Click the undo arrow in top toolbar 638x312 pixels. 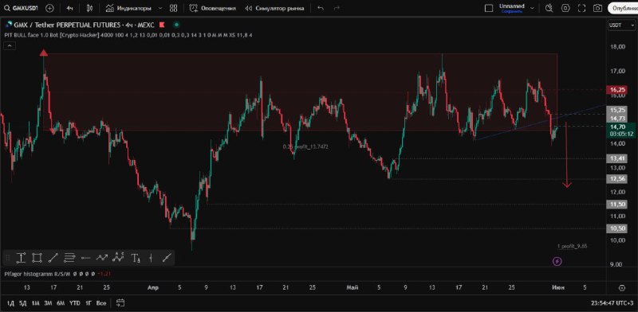[321, 8]
